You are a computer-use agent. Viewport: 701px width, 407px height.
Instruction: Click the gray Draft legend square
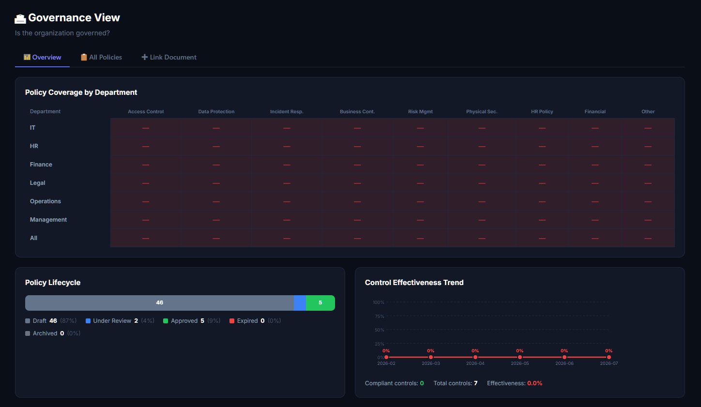pyautogui.click(x=28, y=321)
